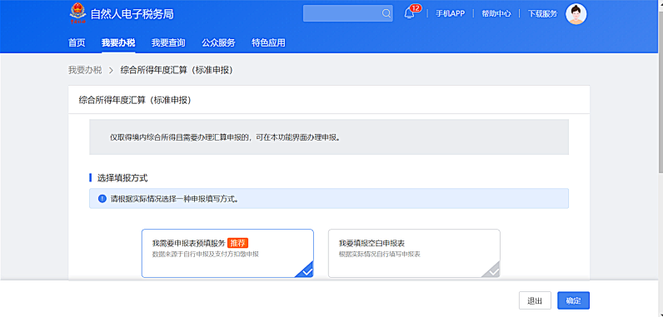Click the 手机APP link
663x317 pixels.
point(450,13)
